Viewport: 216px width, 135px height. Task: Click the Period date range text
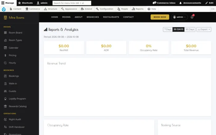coord(61,37)
